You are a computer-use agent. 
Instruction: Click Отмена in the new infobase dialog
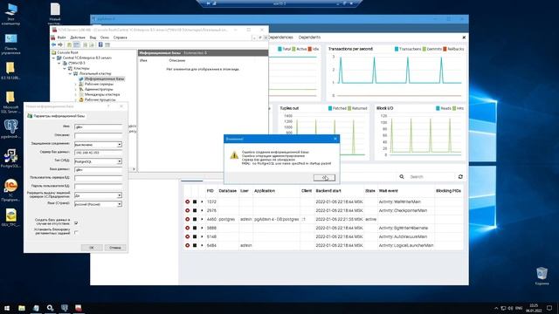pyautogui.click(x=114, y=248)
